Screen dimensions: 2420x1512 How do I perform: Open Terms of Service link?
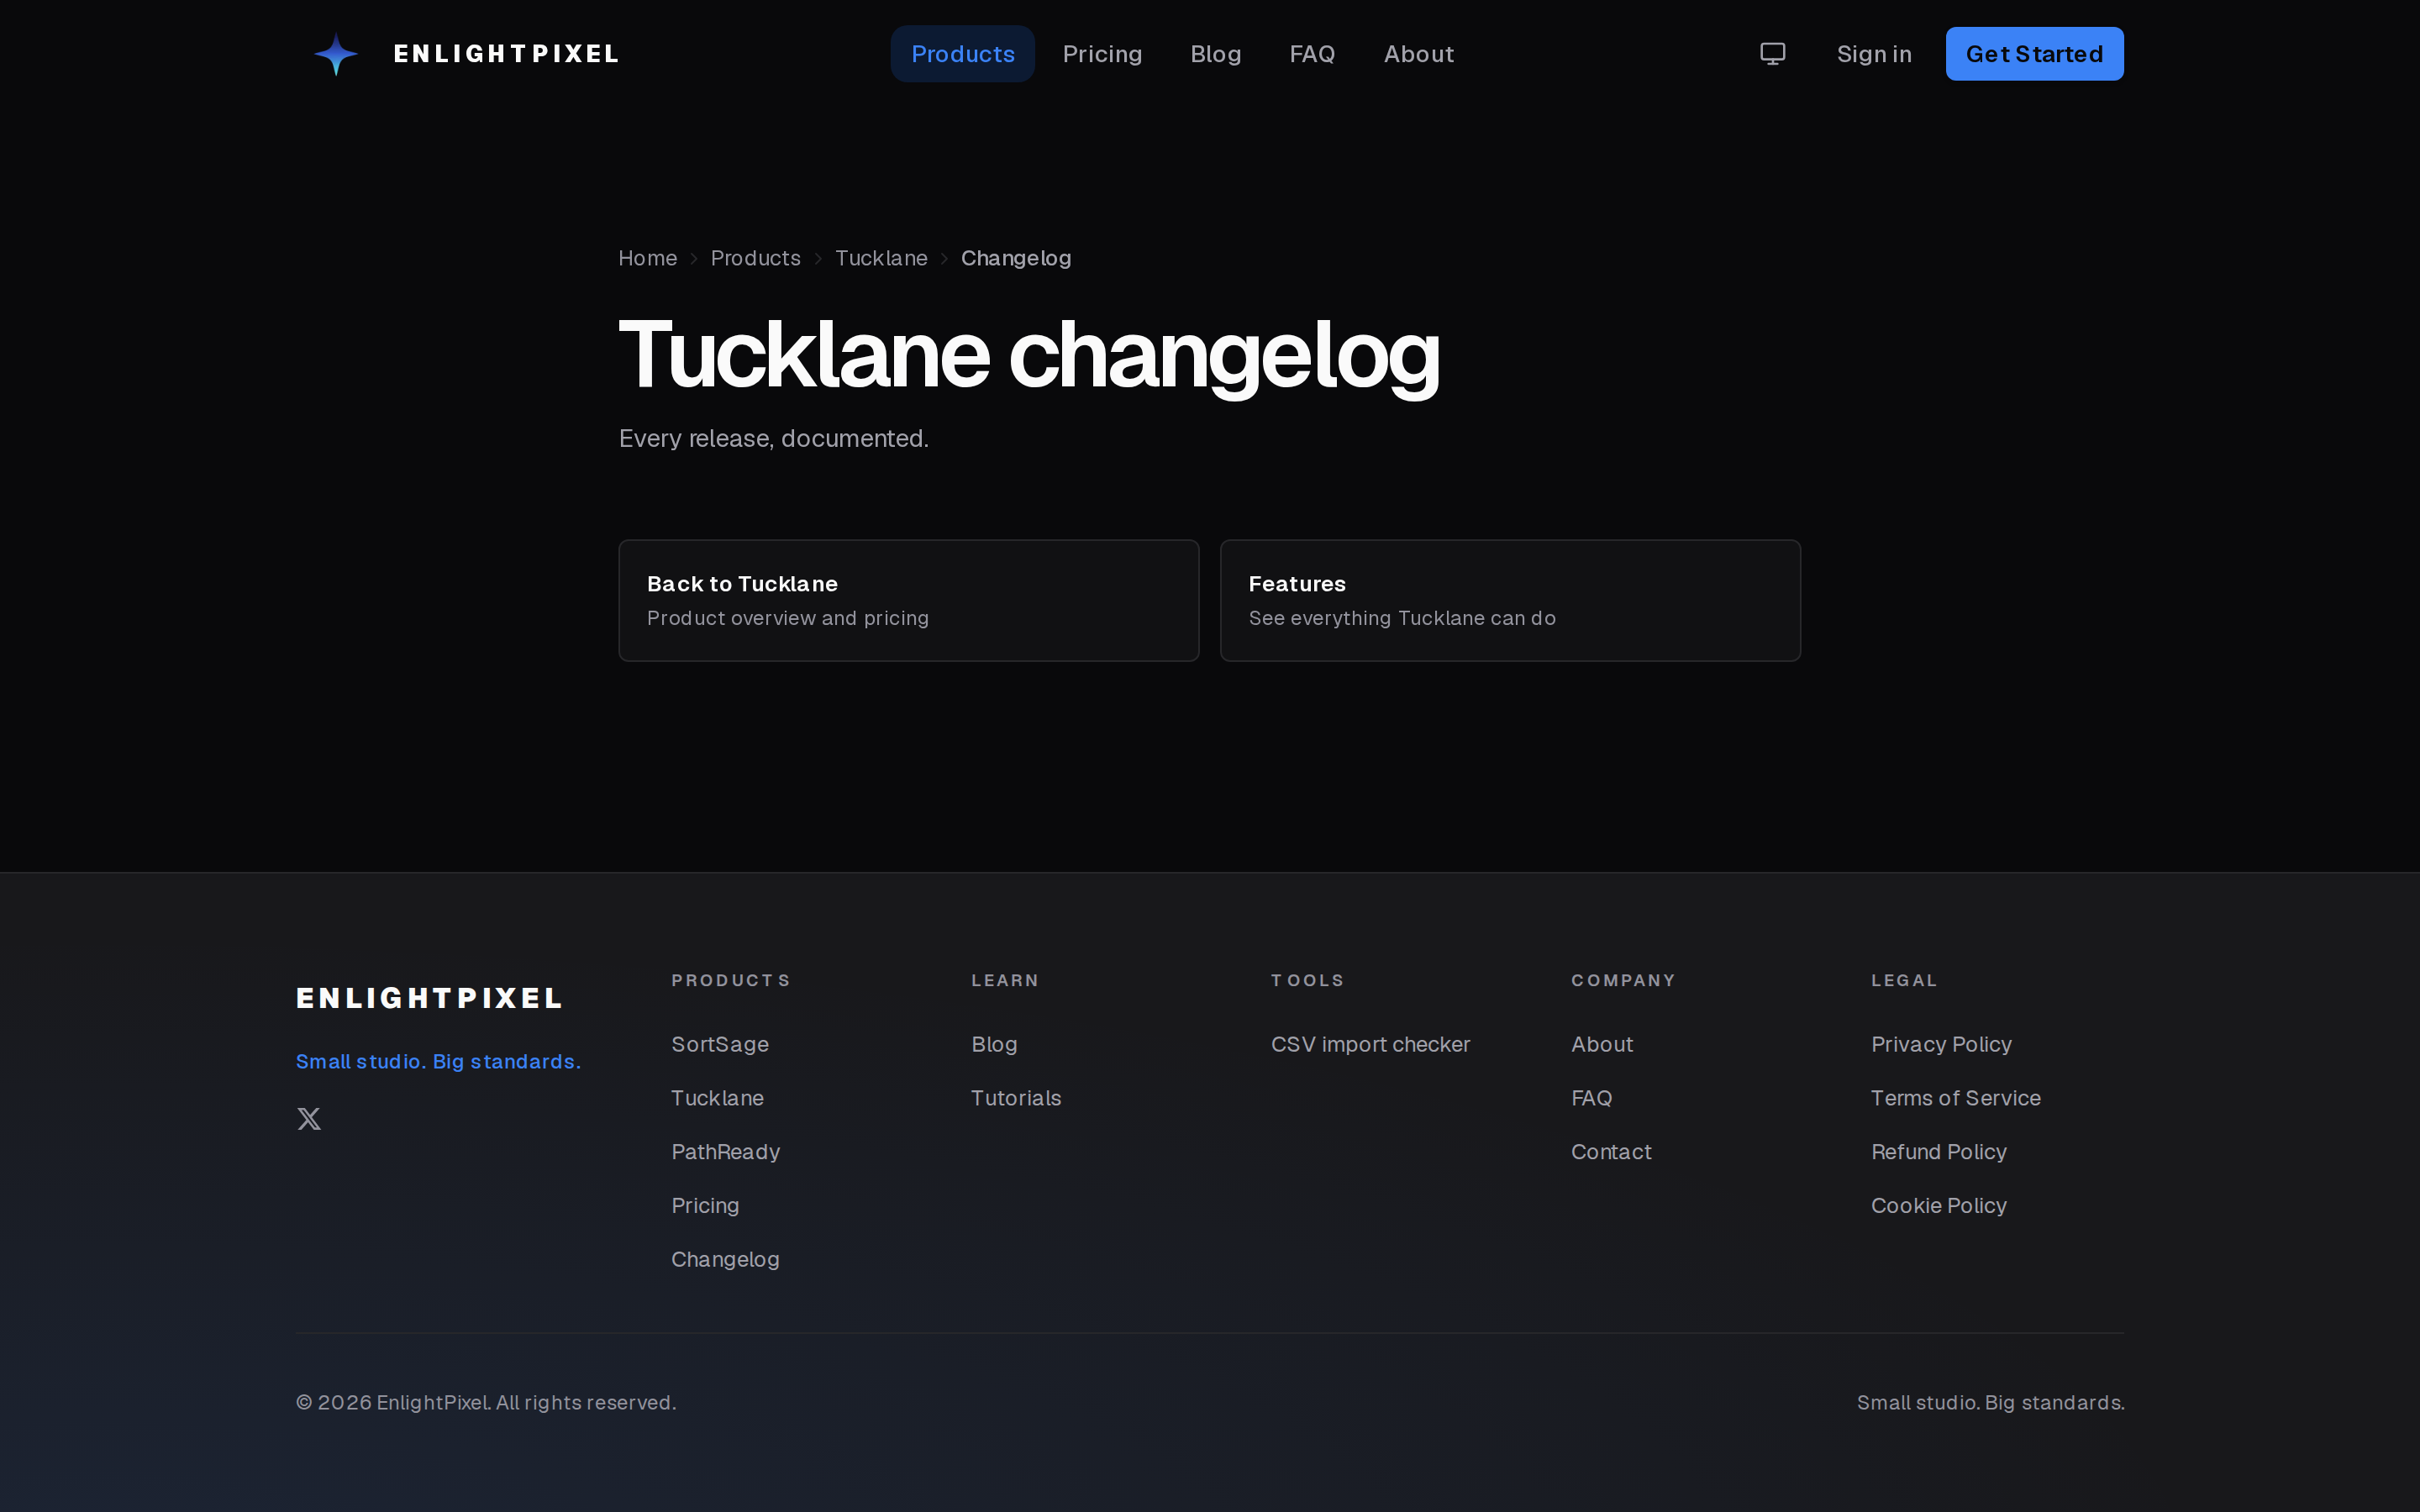1955,1098
